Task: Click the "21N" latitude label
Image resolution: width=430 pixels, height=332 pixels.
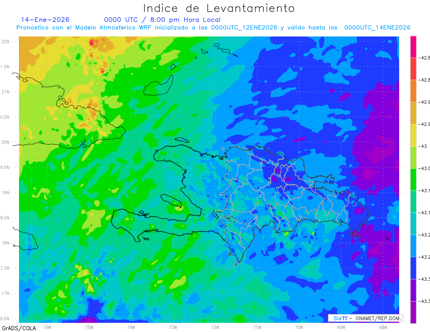Action: point(6,92)
